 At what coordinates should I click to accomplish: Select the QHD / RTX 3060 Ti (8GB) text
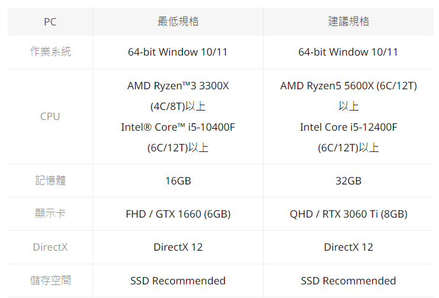[348, 214]
